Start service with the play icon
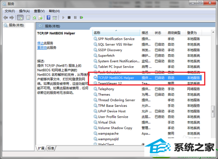218x159 pixels. coord(63,17)
